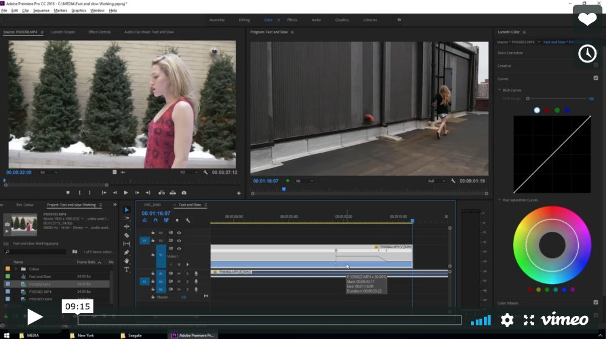Click Drag Audio Only icon in Source monitor
The width and height of the screenshot is (606, 339).
coord(123,172)
